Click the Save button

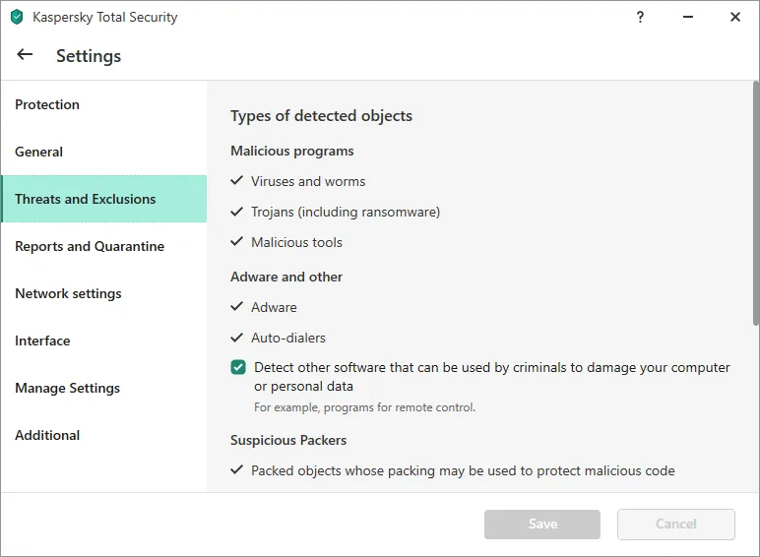coord(541,525)
